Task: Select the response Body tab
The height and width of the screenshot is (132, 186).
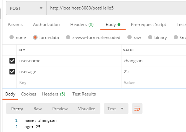Action: click(x=10, y=94)
